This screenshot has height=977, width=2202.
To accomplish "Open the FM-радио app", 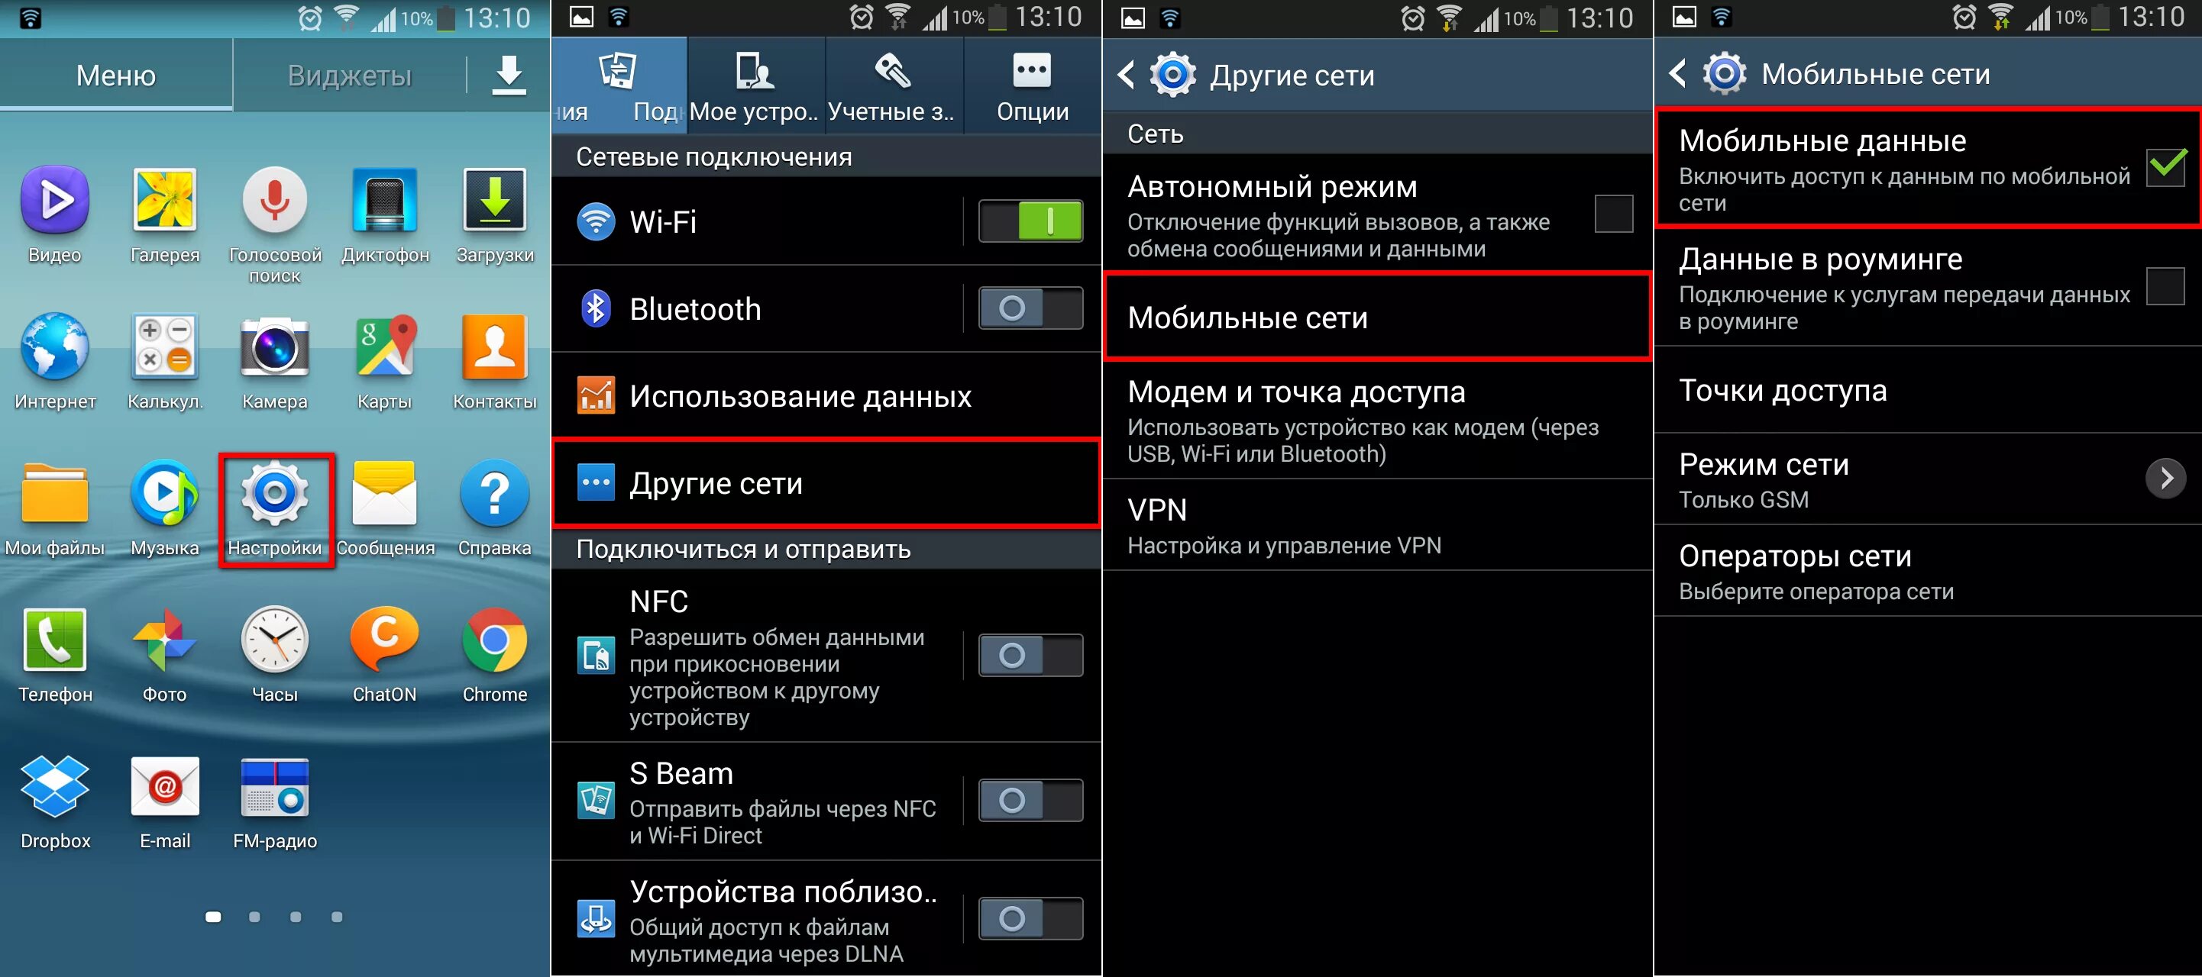I will (275, 788).
